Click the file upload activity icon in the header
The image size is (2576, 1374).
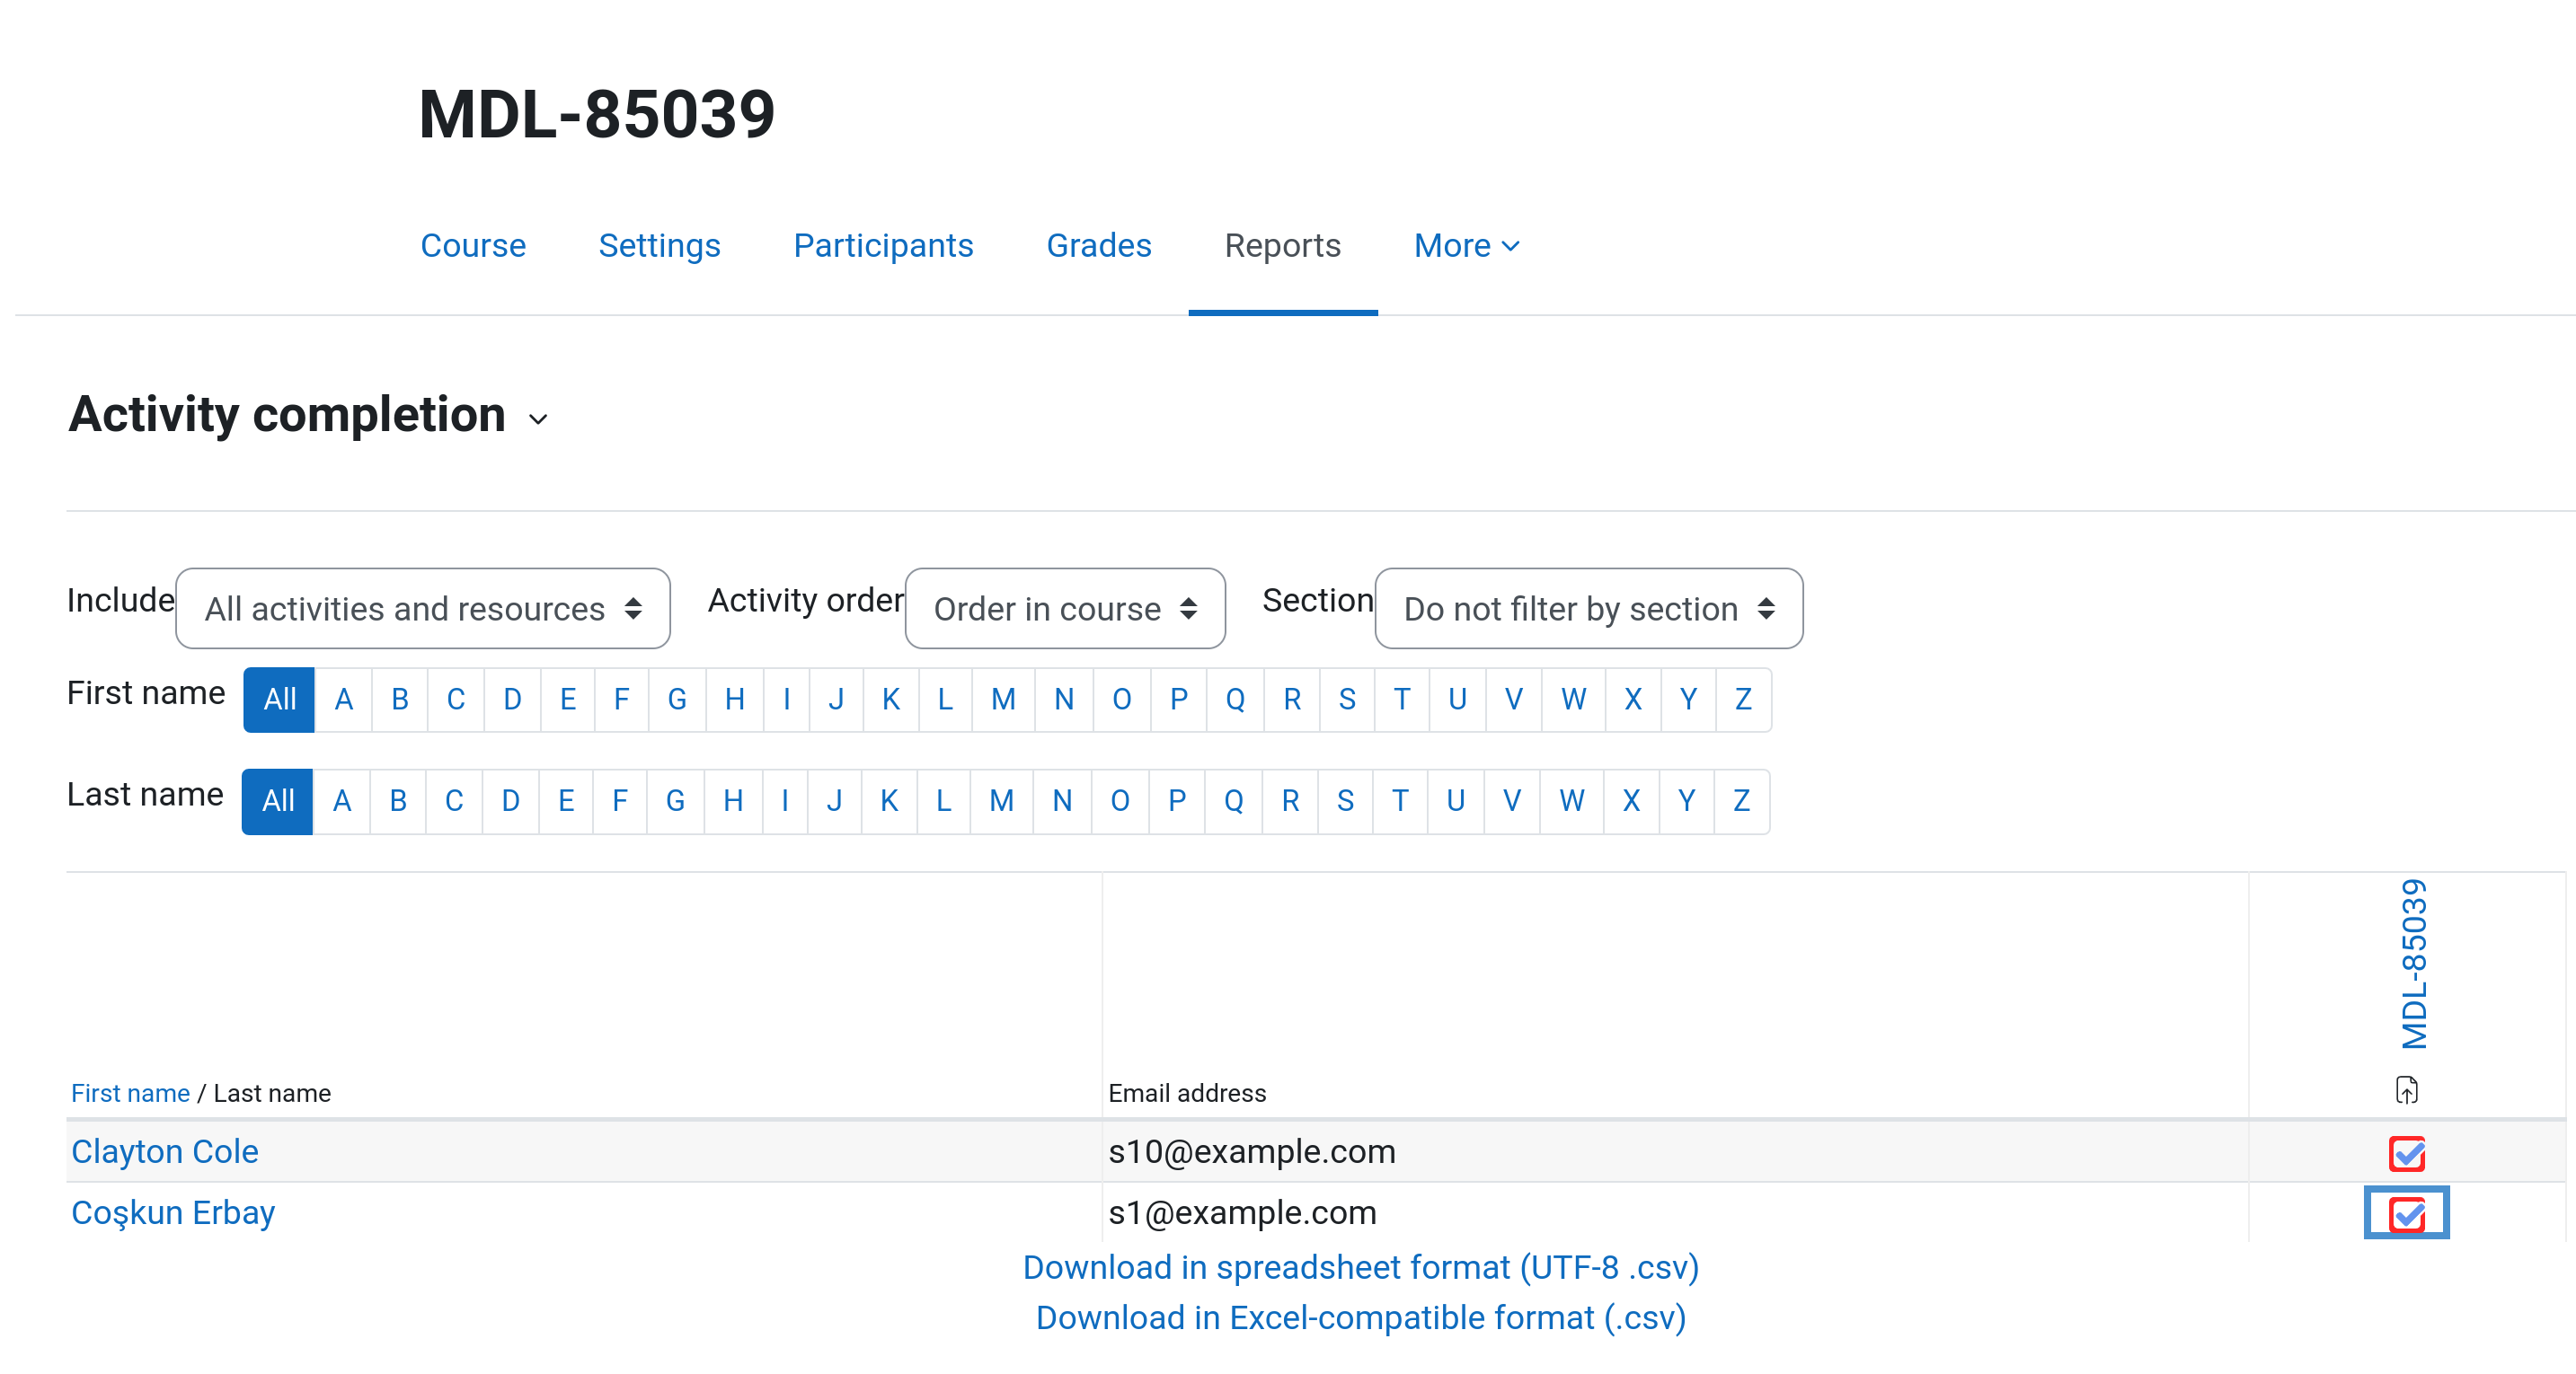coord(2406,1089)
